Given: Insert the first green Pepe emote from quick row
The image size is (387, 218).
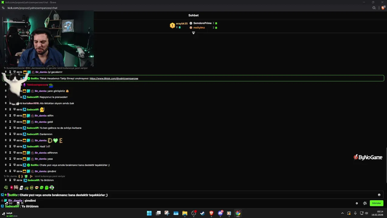Looking at the screenshot, I should click(x=6, y=188).
